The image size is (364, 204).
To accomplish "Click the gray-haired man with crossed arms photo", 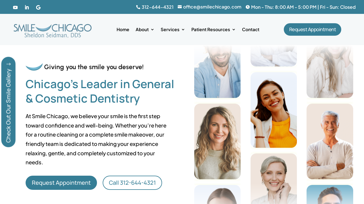I will 330,141.
